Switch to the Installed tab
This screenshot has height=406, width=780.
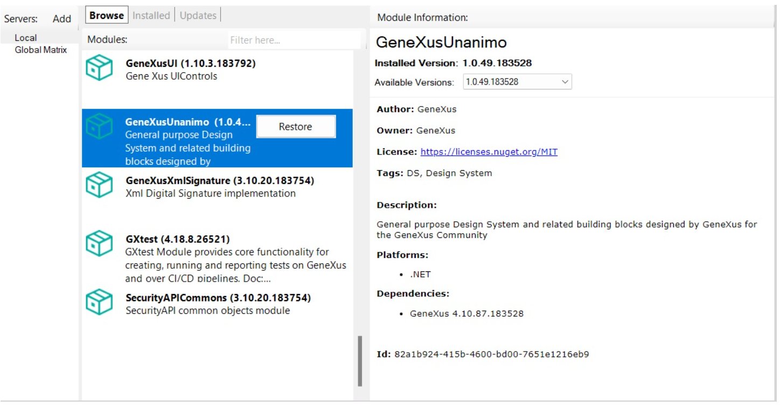151,16
